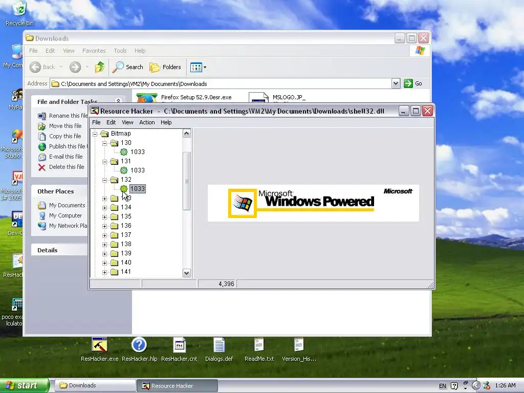Click the resource tree scrollbar thumb
This screenshot has height=393, width=524.
(x=186, y=181)
